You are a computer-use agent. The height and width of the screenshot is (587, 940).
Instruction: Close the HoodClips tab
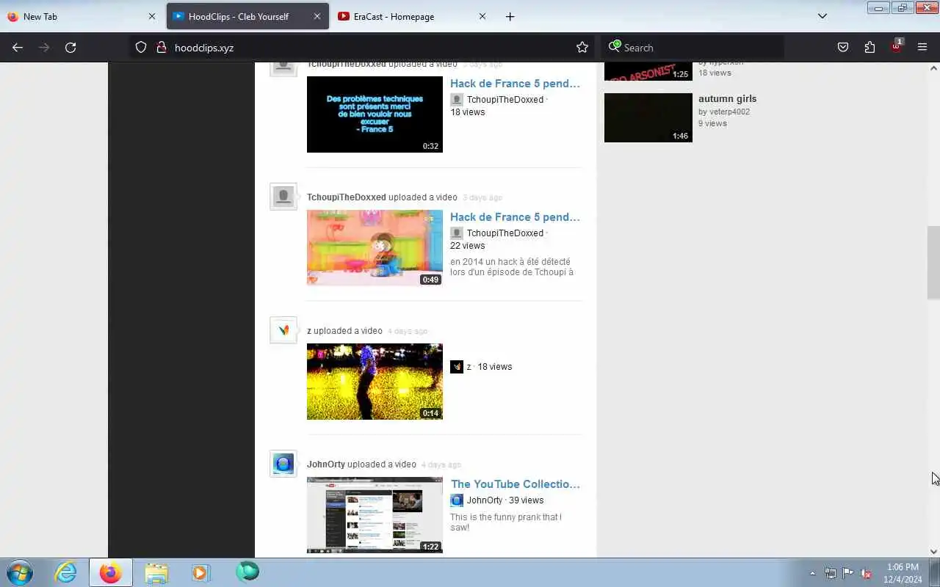(317, 16)
